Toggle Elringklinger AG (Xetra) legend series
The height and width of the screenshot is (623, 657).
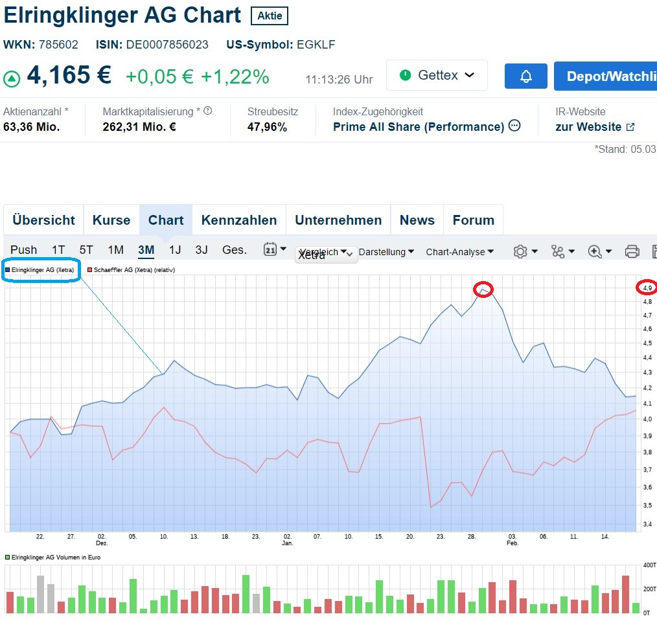click(41, 269)
